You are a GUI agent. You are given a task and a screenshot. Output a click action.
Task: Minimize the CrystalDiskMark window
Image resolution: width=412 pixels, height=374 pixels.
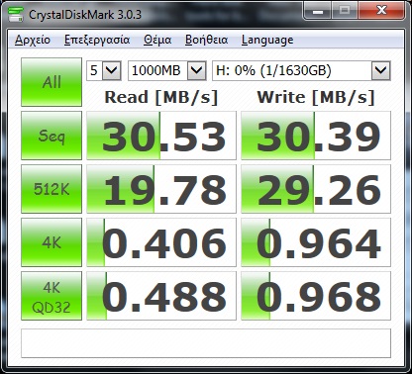[317, 11]
